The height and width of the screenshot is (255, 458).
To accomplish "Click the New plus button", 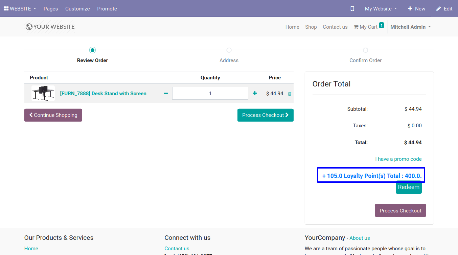I will (x=416, y=9).
